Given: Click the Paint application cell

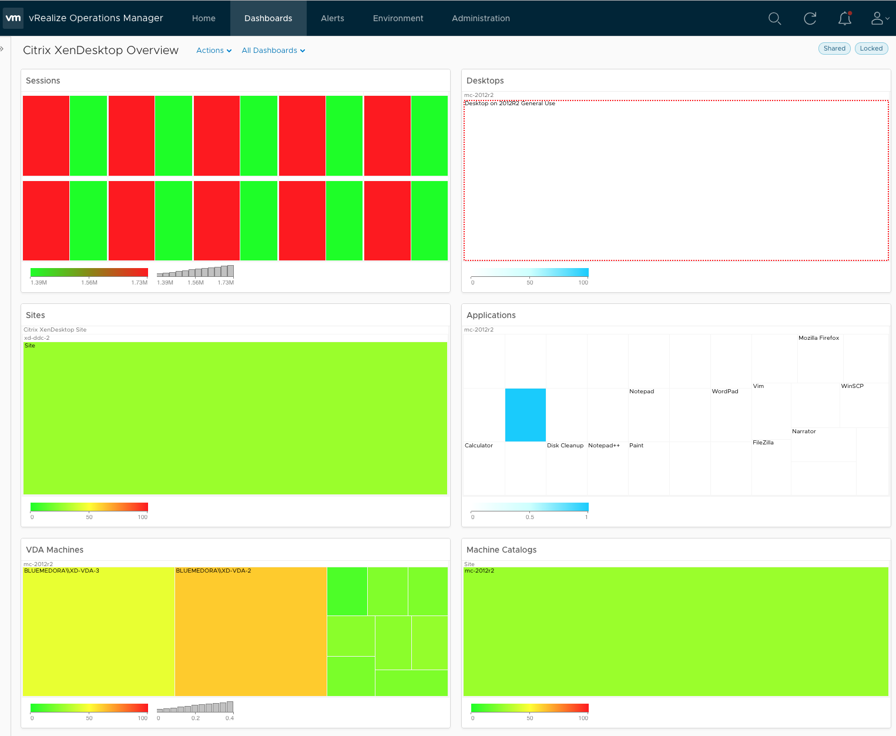Looking at the screenshot, I should (x=649, y=469).
